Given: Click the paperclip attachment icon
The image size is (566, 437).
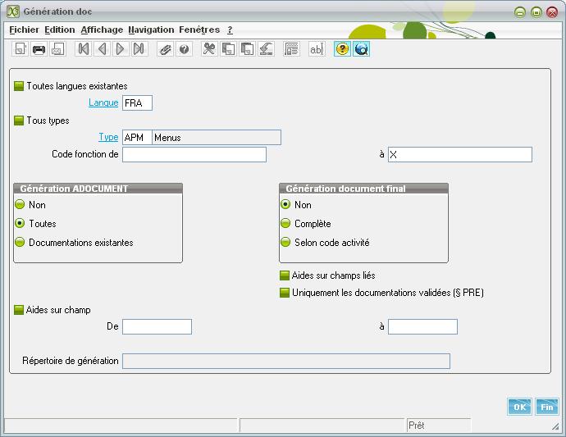Looking at the screenshot, I should click(165, 49).
